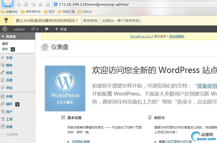Click the key icon in password bar
217x143 pixels.
(x=6, y=20)
